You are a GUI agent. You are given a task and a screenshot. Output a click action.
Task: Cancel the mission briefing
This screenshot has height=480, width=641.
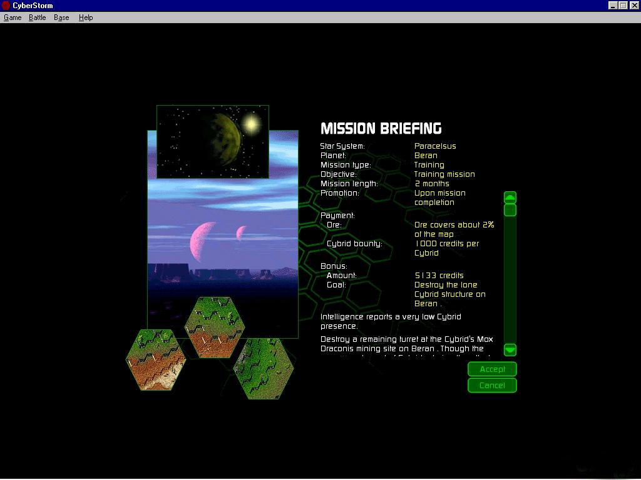pos(492,386)
